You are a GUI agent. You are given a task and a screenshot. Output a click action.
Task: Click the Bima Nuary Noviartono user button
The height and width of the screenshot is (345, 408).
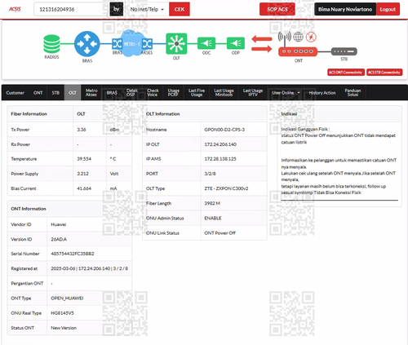pos(345,9)
